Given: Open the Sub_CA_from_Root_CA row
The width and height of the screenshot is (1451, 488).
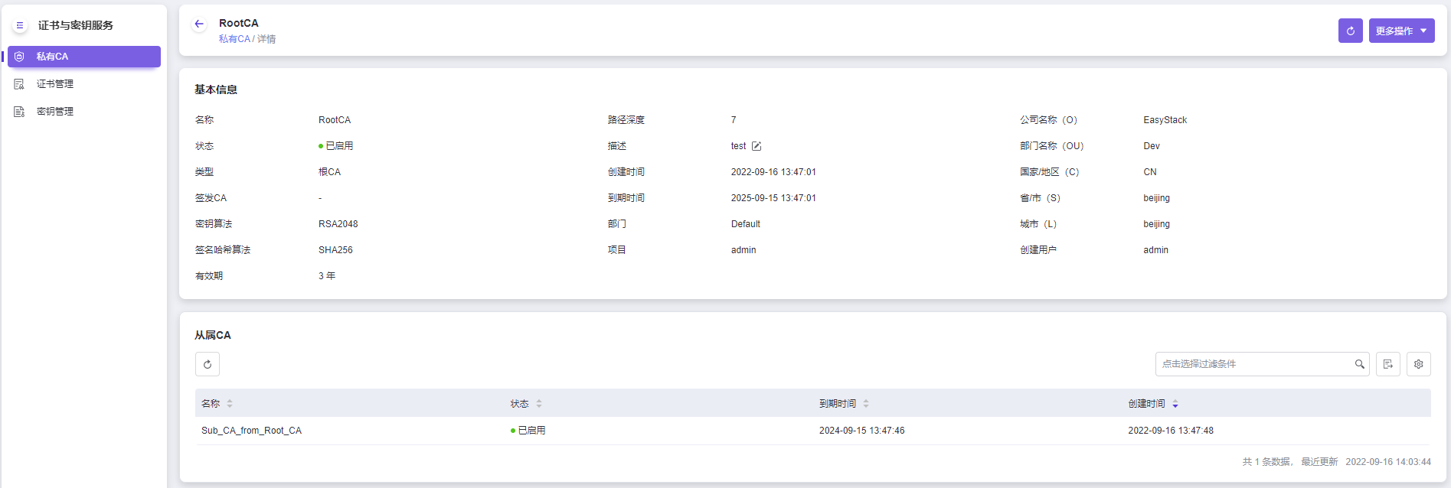Looking at the screenshot, I should (x=251, y=431).
